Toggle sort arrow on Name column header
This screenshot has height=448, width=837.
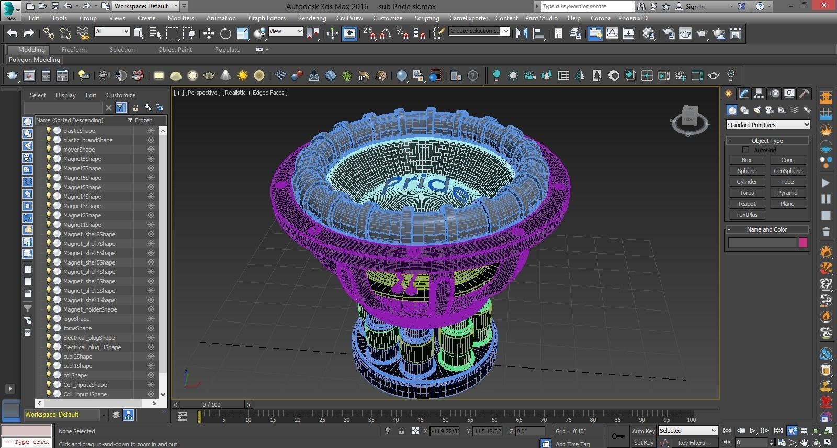[130, 120]
